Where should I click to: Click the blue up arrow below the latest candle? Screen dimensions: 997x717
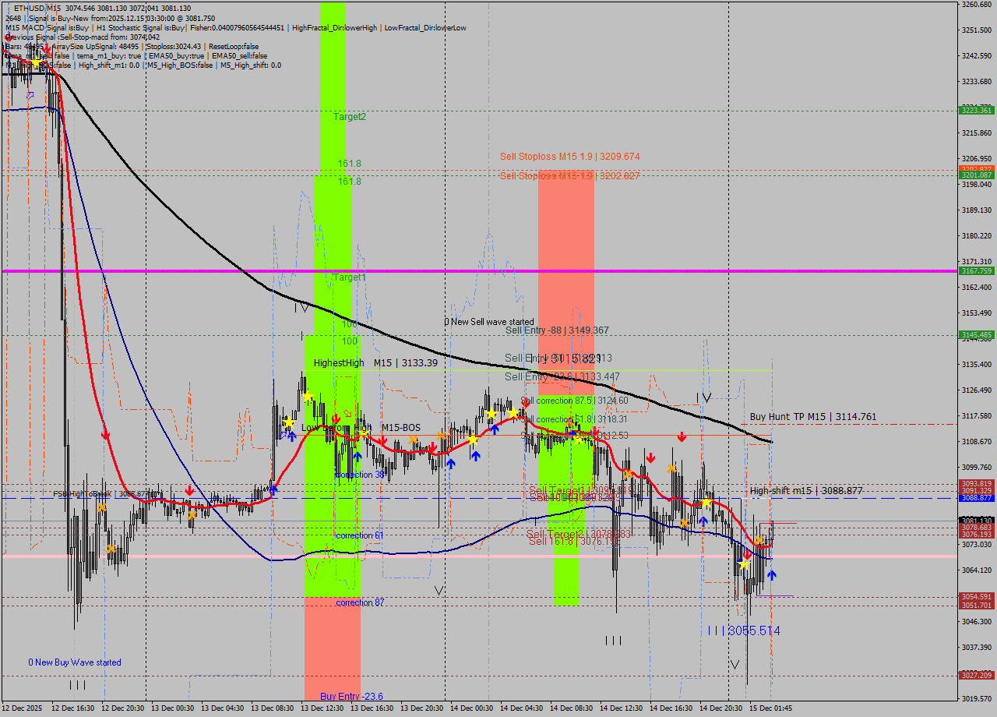point(772,576)
